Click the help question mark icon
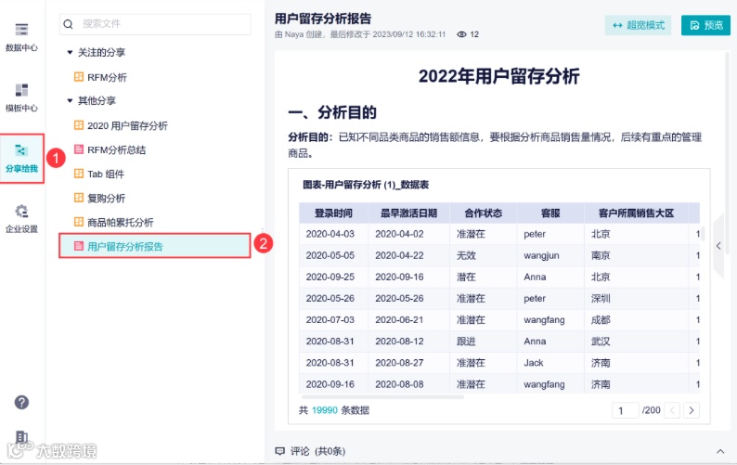The height and width of the screenshot is (465, 737). [21, 403]
